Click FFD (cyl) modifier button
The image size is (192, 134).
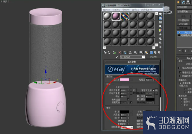tap(184, 20)
